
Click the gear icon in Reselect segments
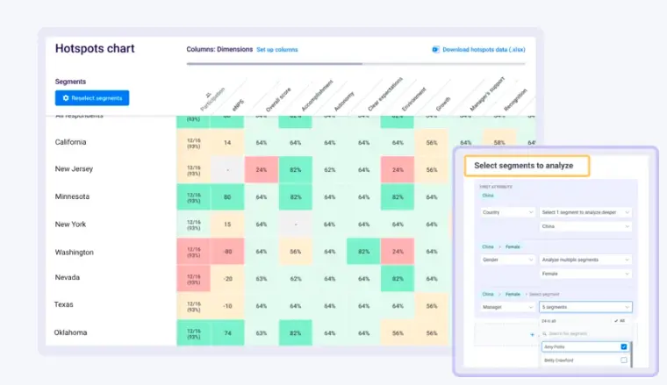[66, 98]
